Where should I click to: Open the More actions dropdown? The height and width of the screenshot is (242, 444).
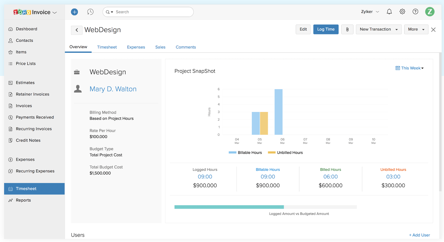[x=416, y=29]
